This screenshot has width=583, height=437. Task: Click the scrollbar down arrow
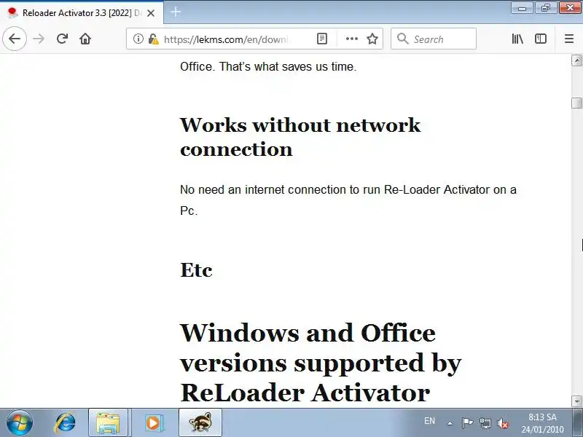coord(576,401)
